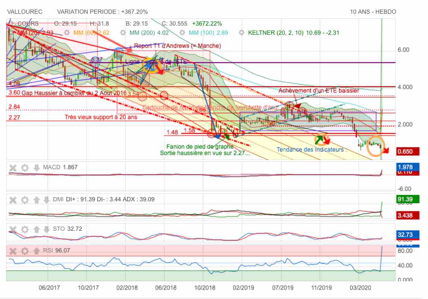Image resolution: width=428 pixels, height=299 pixels.
Task: Click the VALLOUREC stock title
Action: [25, 12]
